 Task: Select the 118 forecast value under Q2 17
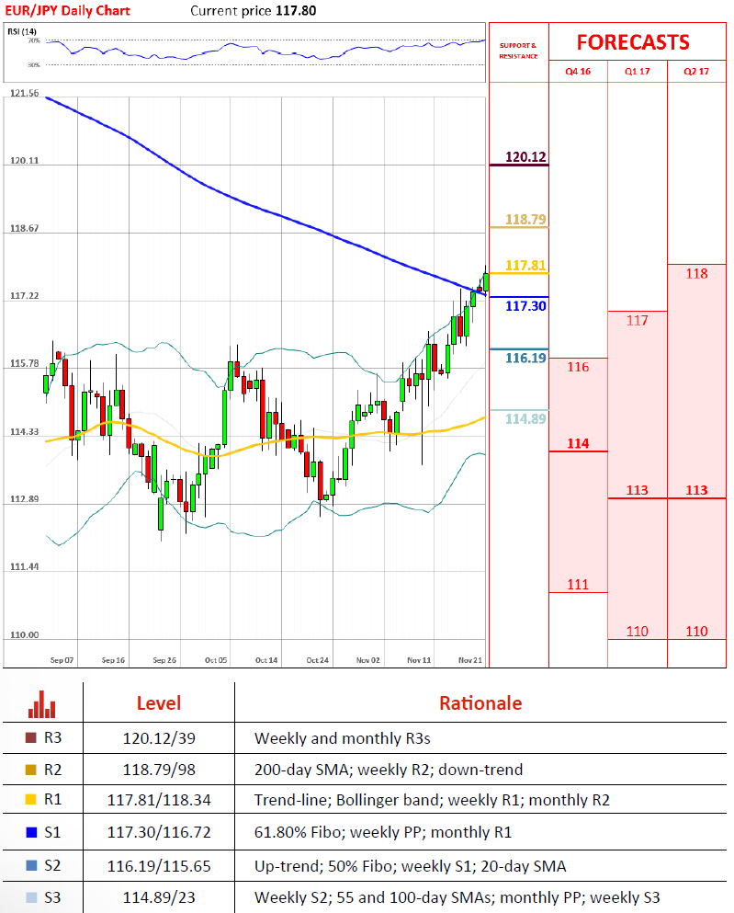696,273
